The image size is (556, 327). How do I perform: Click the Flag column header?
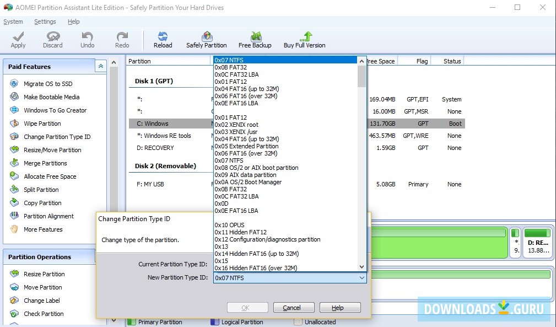(414, 61)
